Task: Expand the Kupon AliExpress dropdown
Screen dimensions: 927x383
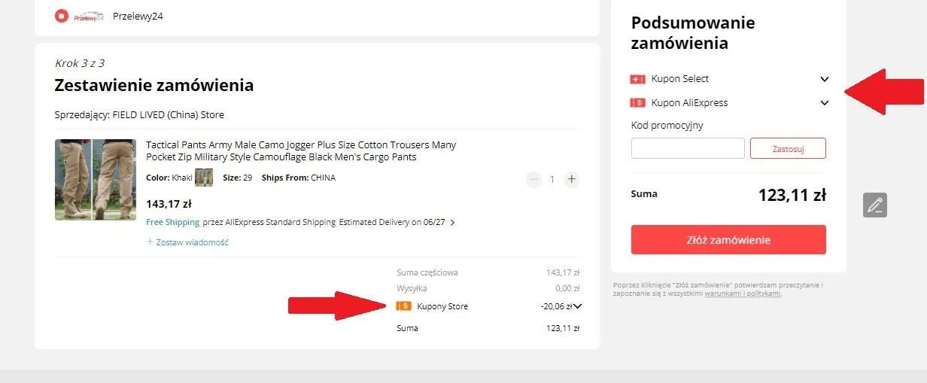Action: coord(825,103)
